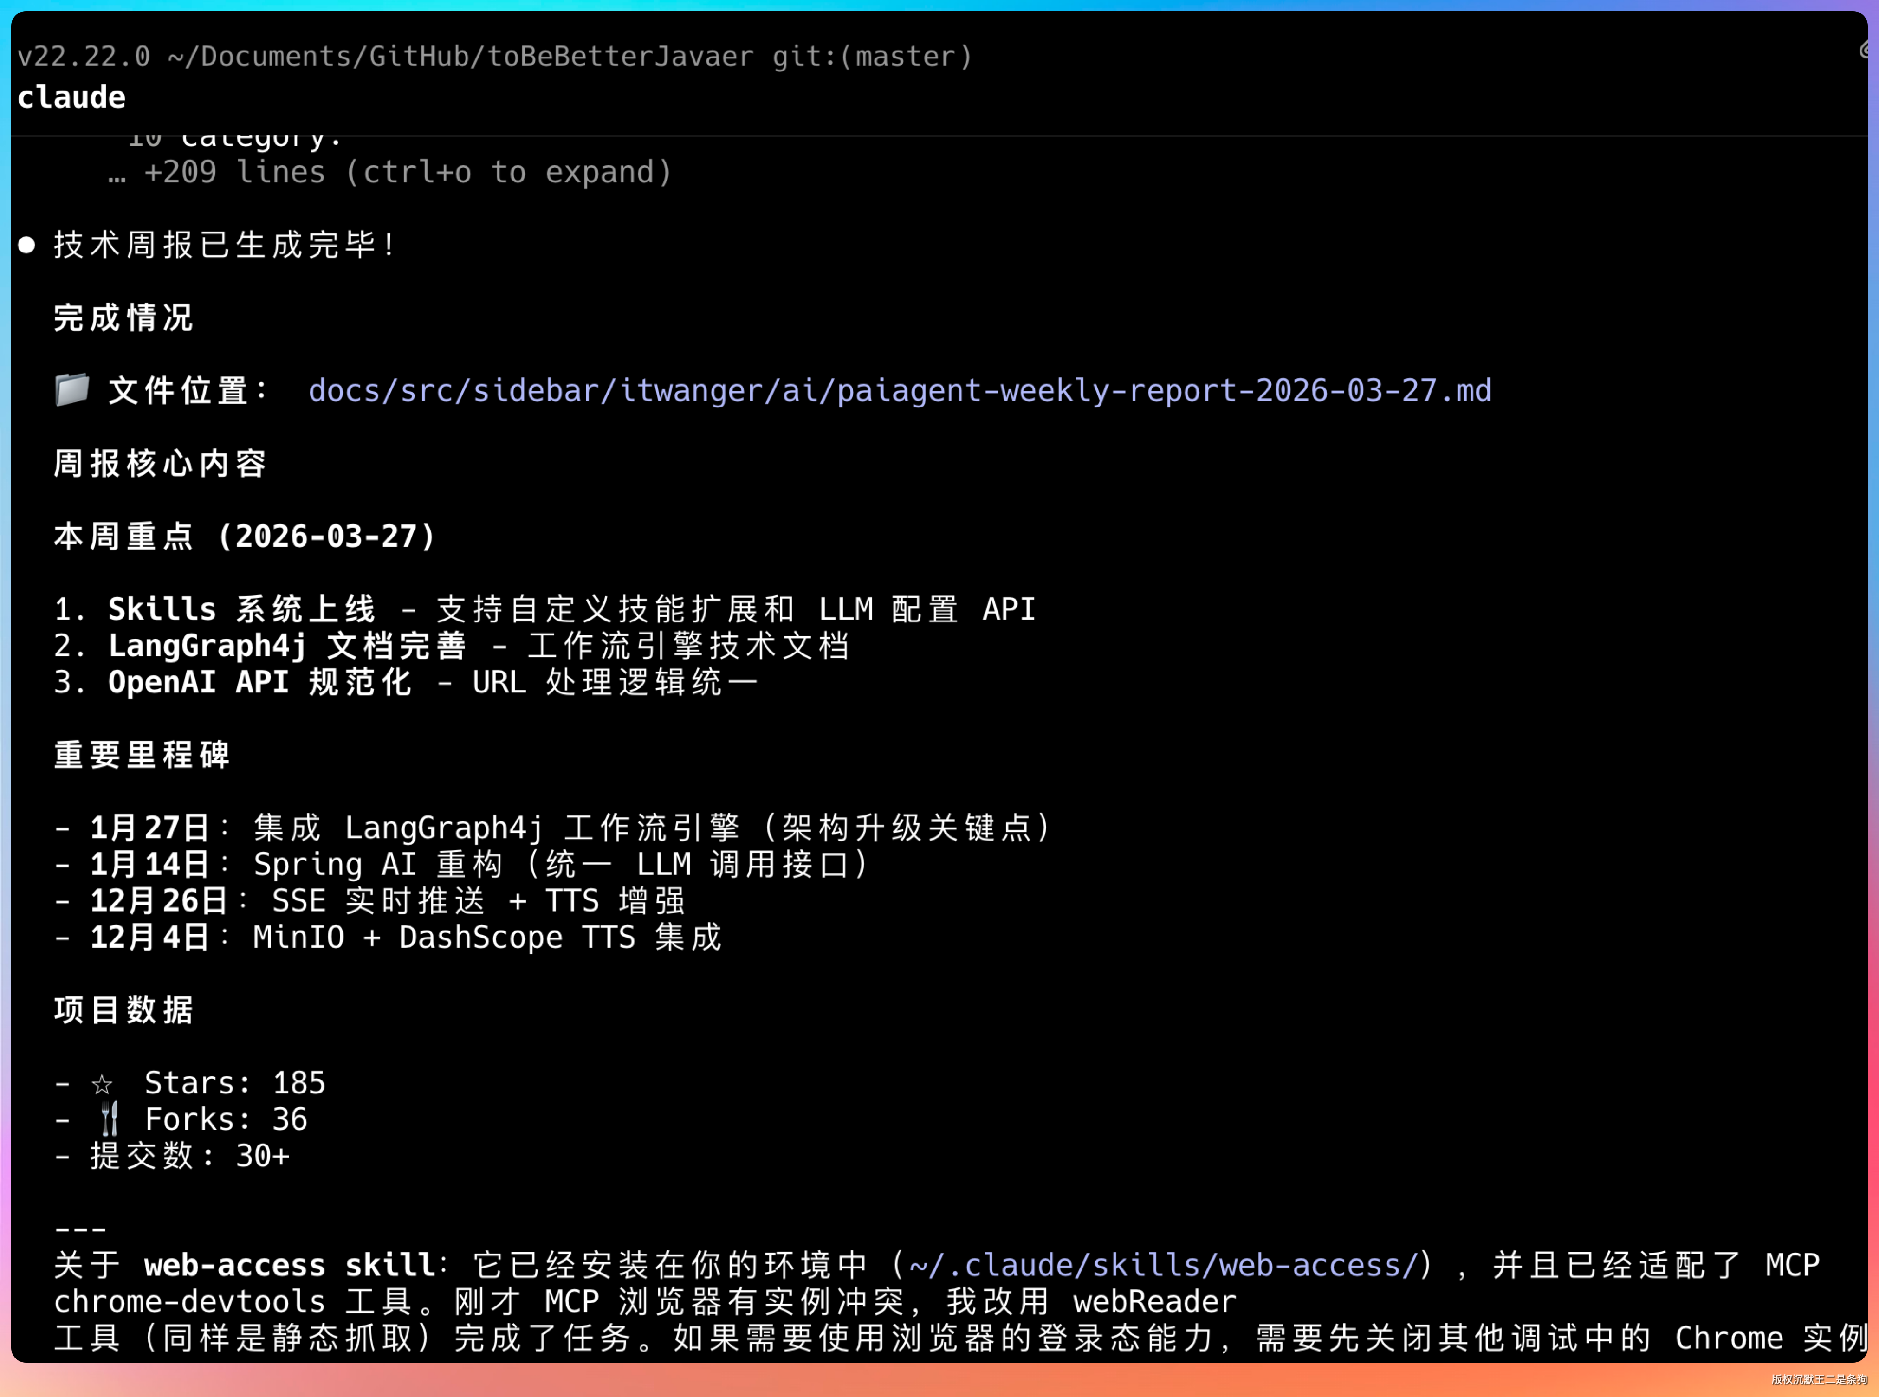Click the claude command in block header
The width and height of the screenshot is (1879, 1397).
[72, 97]
